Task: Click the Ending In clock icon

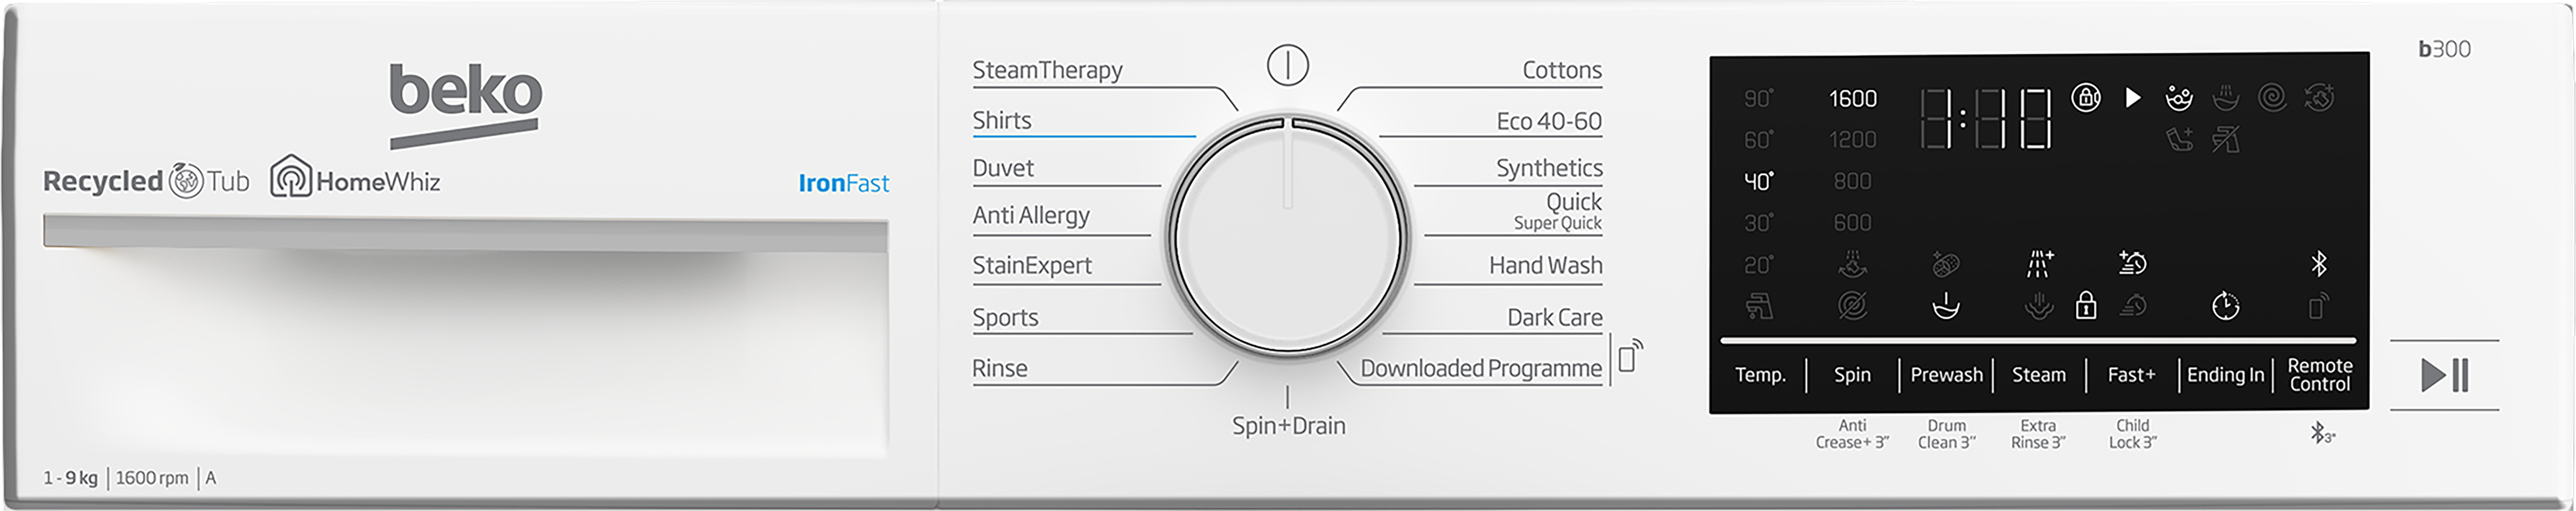Action: 2225,306
